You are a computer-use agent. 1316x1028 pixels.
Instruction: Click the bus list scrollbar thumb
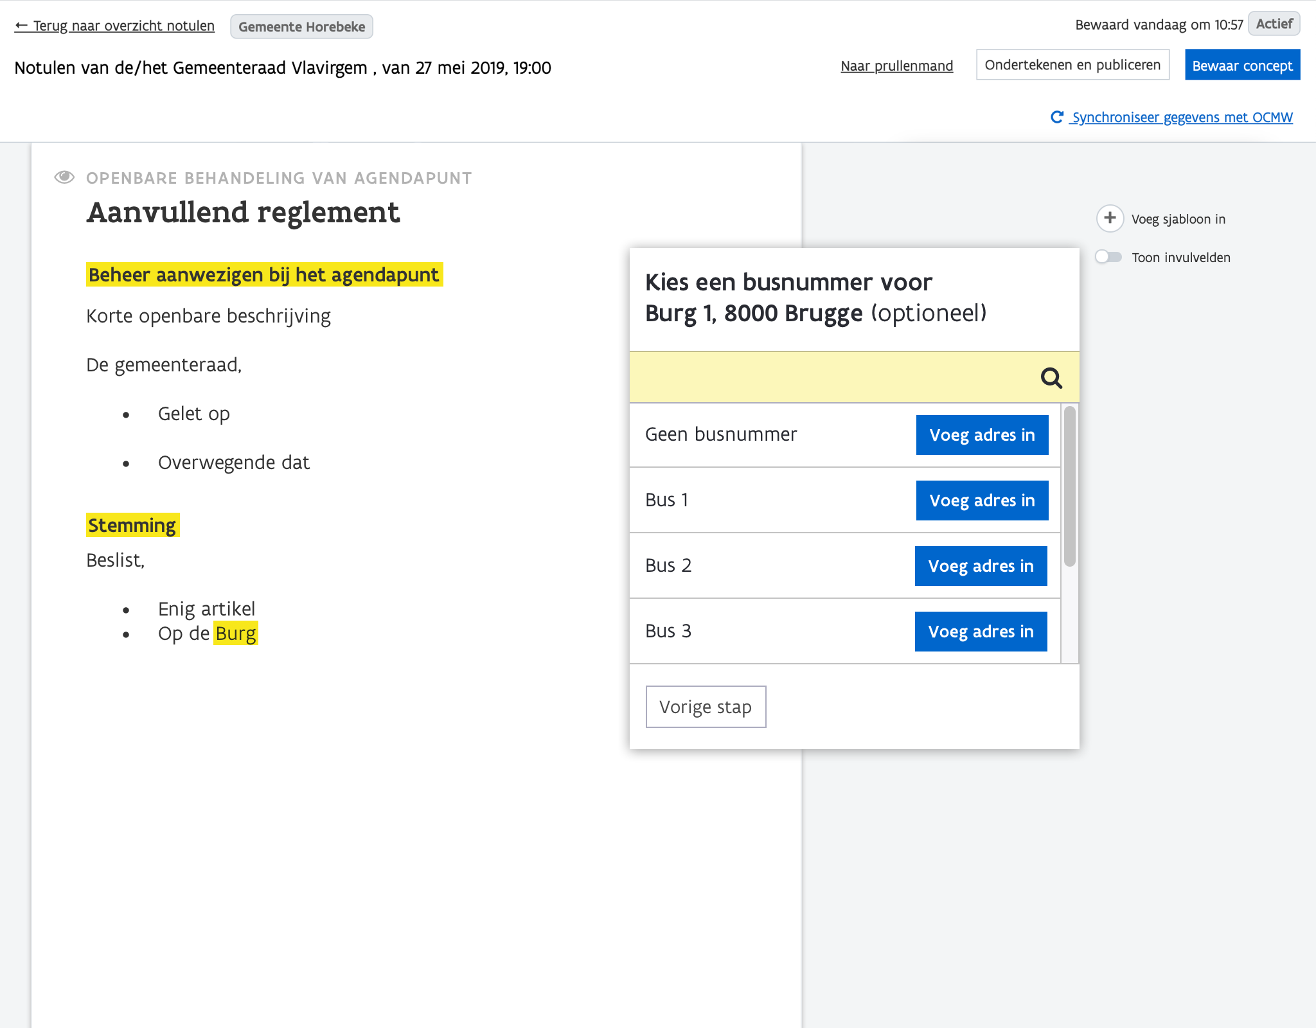point(1069,486)
